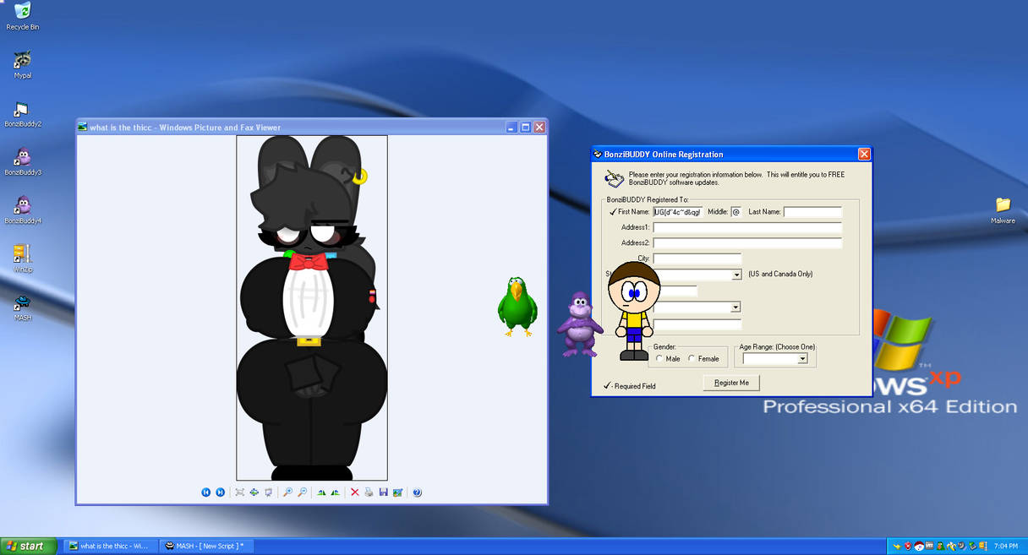This screenshot has width=1028, height=555.
Task: Click red X delete icon in viewer toolbar
Action: [355, 492]
